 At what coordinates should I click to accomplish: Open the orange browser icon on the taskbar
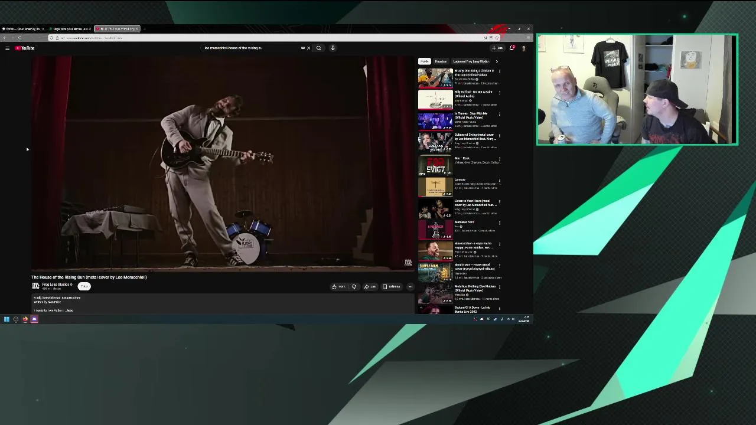pos(25,319)
